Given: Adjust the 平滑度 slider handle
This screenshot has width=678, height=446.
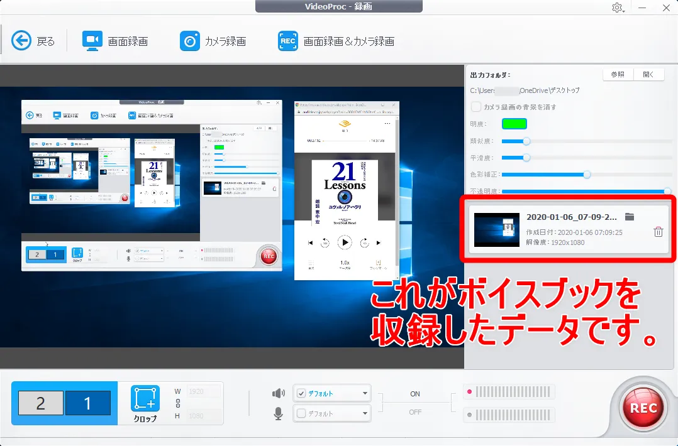Looking at the screenshot, I should tap(526, 158).
